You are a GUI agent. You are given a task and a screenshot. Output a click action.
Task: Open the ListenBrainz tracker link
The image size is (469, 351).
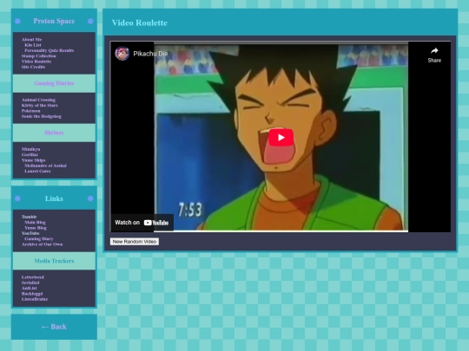point(35,299)
